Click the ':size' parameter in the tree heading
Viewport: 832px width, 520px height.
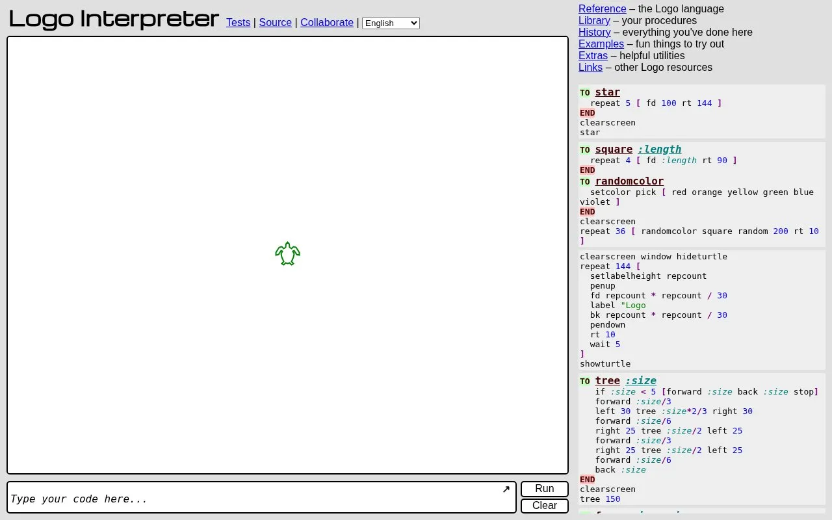pyautogui.click(x=641, y=381)
